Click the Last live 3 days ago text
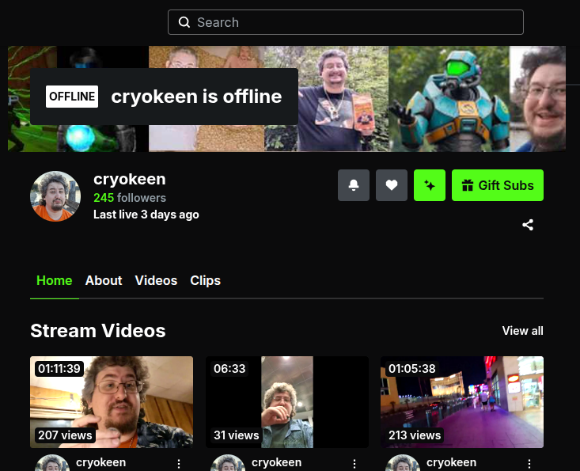The image size is (580, 471). click(x=146, y=215)
